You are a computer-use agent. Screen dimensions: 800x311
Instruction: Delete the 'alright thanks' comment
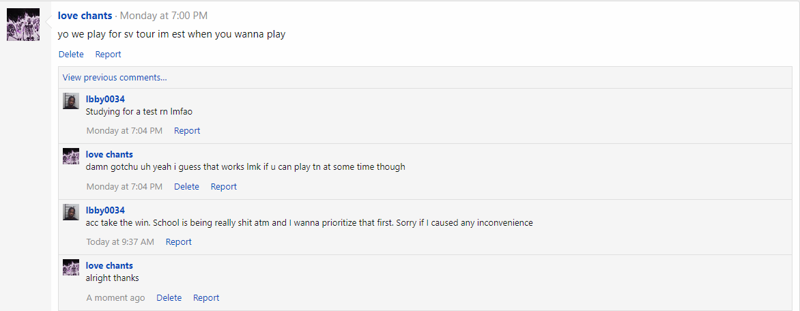(x=169, y=298)
